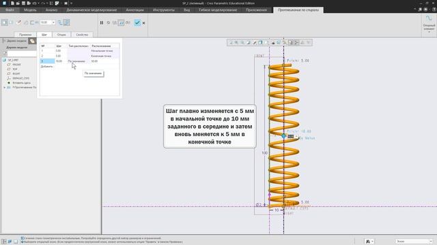Select the Протягивание по спирали tab
This screenshot has width=437, height=245.
tap(298, 10)
